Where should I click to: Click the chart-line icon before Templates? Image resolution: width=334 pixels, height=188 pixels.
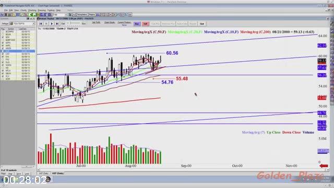(74, 15)
